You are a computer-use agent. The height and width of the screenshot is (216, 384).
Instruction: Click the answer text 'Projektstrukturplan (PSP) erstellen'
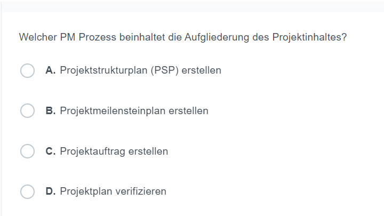tap(140, 70)
